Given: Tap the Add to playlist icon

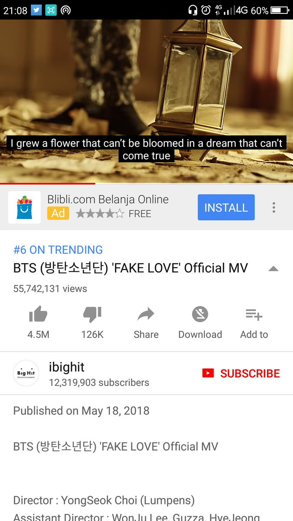Looking at the screenshot, I should click(254, 314).
